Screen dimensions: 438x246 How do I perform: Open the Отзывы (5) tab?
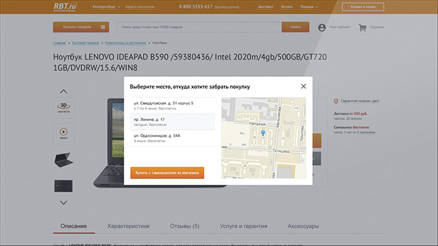pos(185,226)
